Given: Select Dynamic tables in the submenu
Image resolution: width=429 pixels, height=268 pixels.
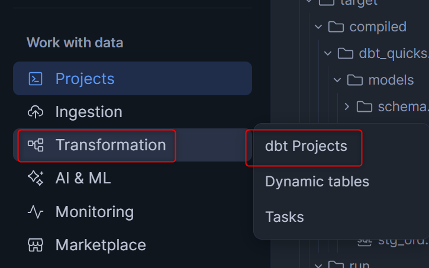Looking at the screenshot, I should tap(317, 182).
